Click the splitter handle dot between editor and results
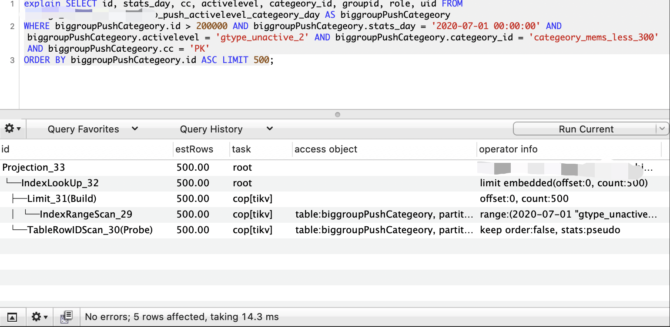 tap(338, 115)
